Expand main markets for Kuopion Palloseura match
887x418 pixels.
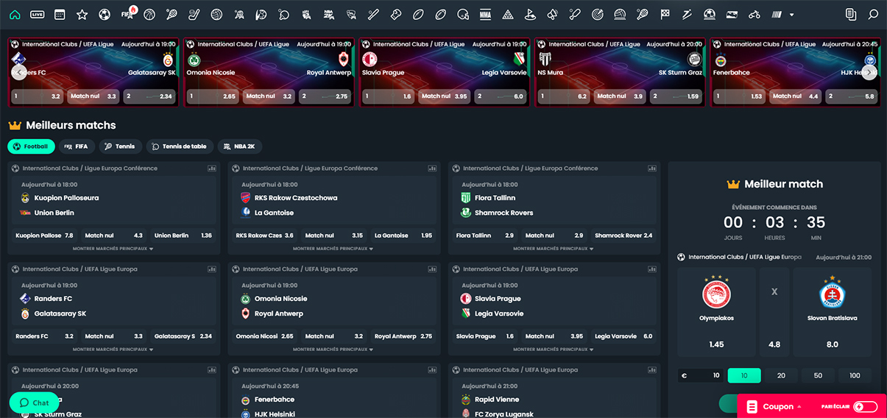click(113, 249)
